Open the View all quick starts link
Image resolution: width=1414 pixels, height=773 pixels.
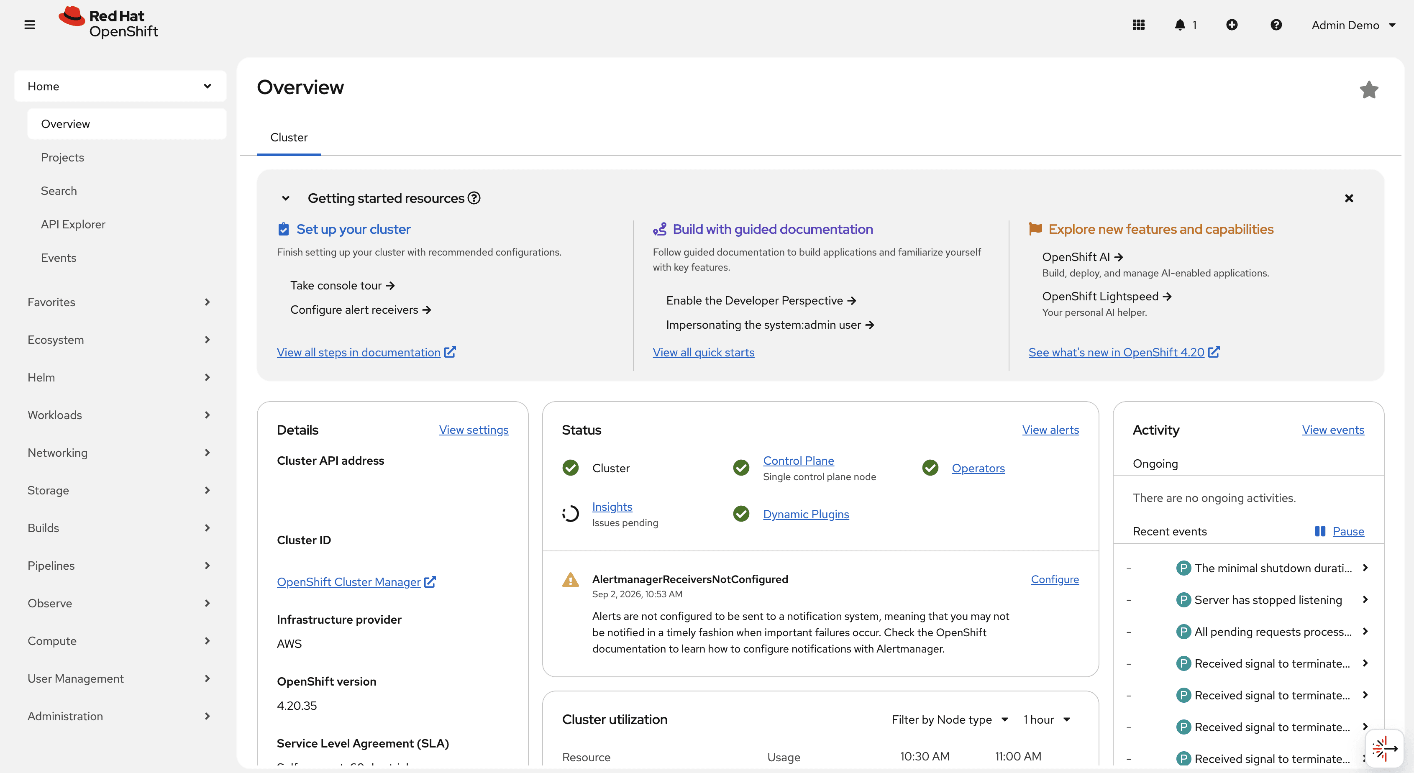click(x=703, y=353)
